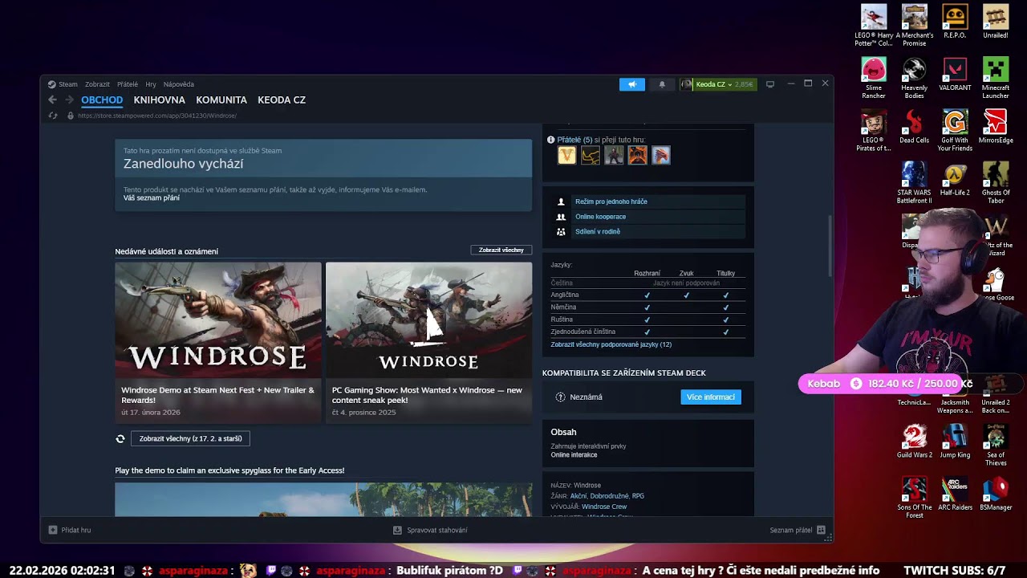Switch to the OBCHOD tab
The height and width of the screenshot is (578, 1027).
pos(102,100)
